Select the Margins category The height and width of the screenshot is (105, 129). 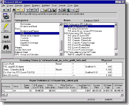[x=19, y=47]
